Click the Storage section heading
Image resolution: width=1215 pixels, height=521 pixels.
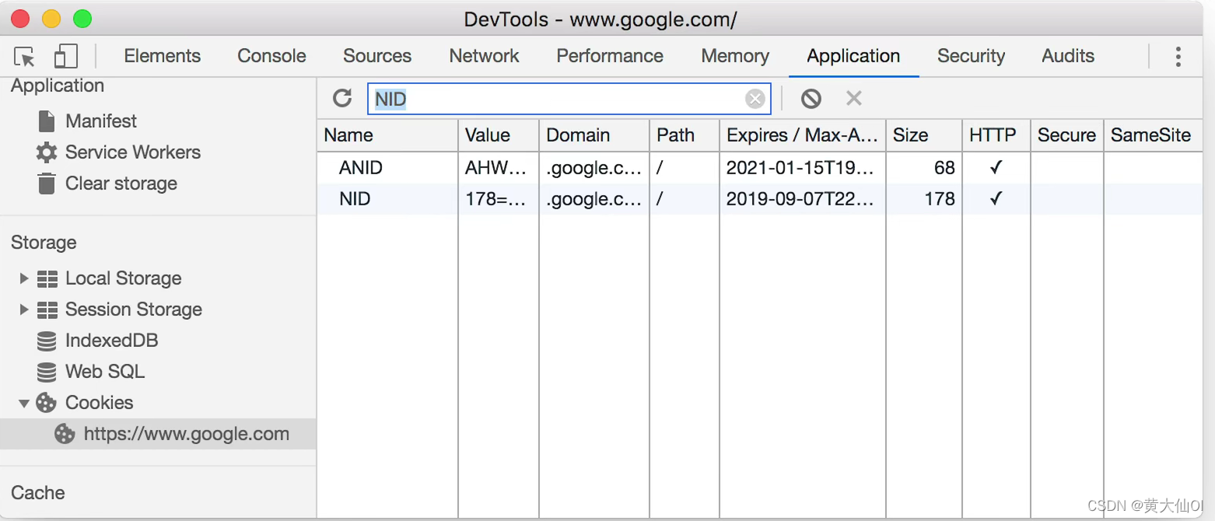click(x=44, y=243)
